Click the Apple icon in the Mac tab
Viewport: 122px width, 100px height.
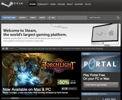coord(50,18)
